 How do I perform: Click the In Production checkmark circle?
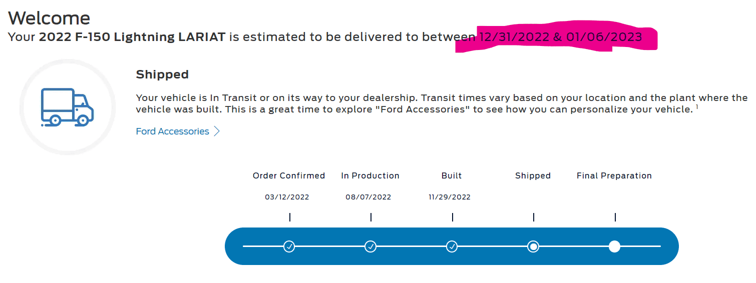[x=370, y=246]
